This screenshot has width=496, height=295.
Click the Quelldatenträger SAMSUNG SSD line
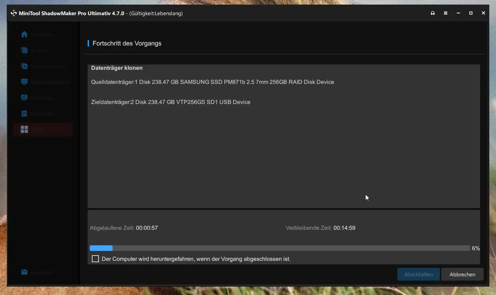pos(213,82)
